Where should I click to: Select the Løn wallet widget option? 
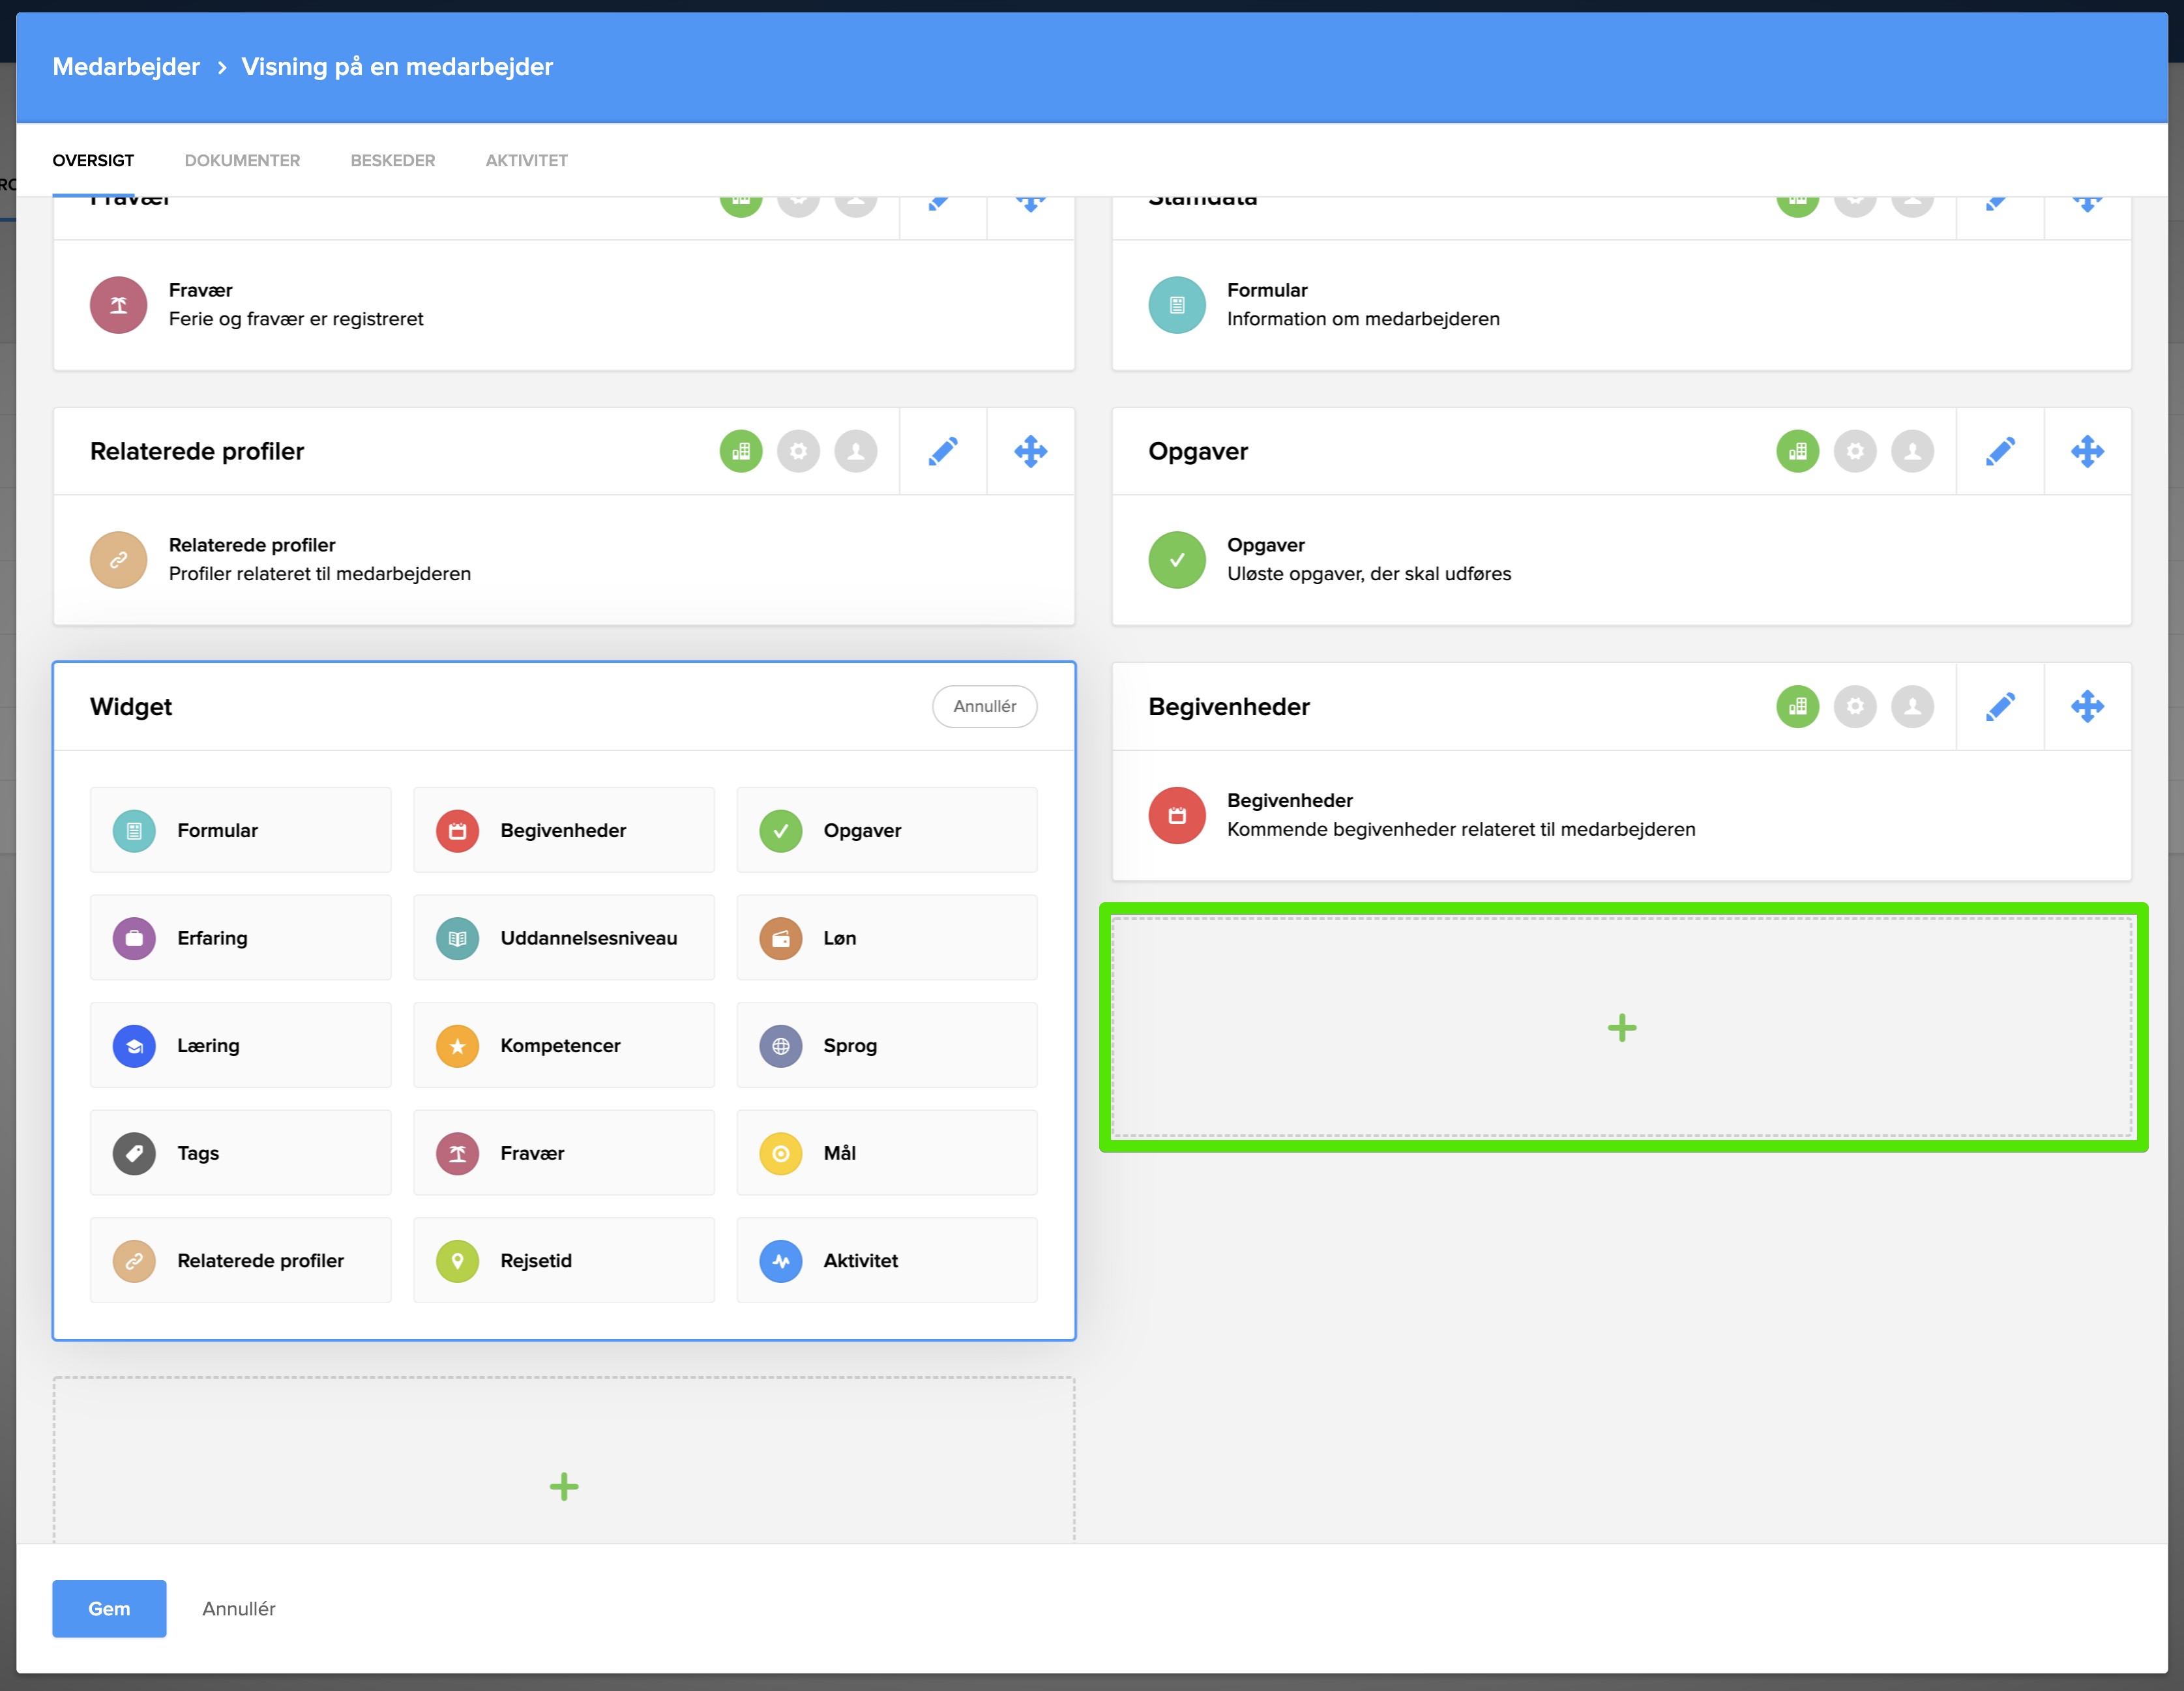click(x=886, y=938)
